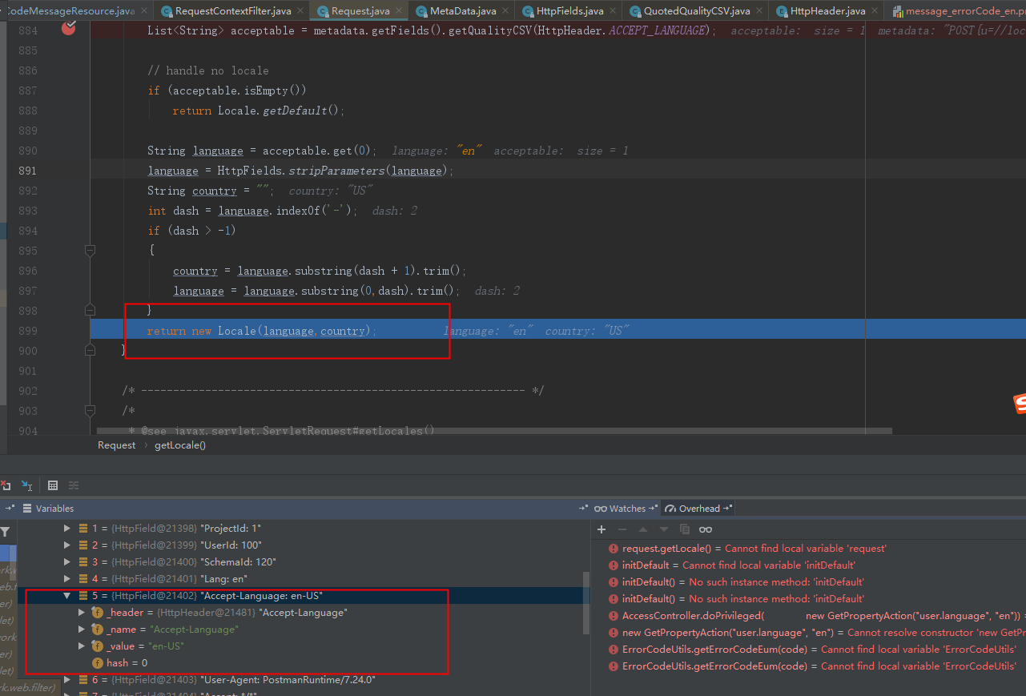Screen dimensions: 1026x696
Task: Switch to Request.java tab
Action: coord(360,11)
